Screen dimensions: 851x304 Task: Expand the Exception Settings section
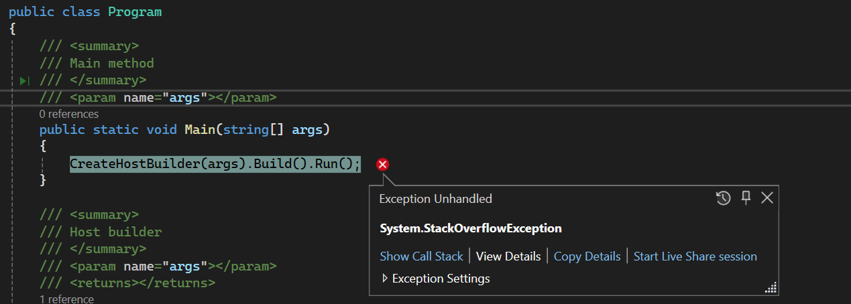(385, 279)
